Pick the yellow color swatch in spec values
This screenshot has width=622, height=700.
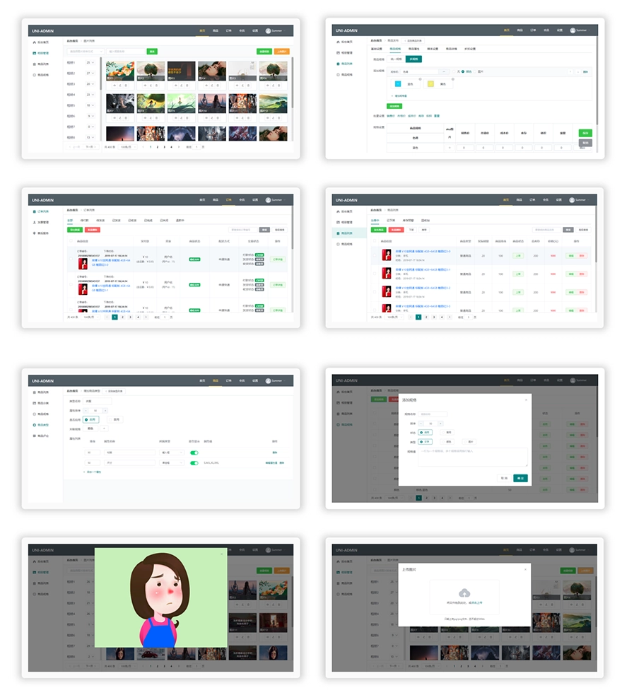[430, 84]
